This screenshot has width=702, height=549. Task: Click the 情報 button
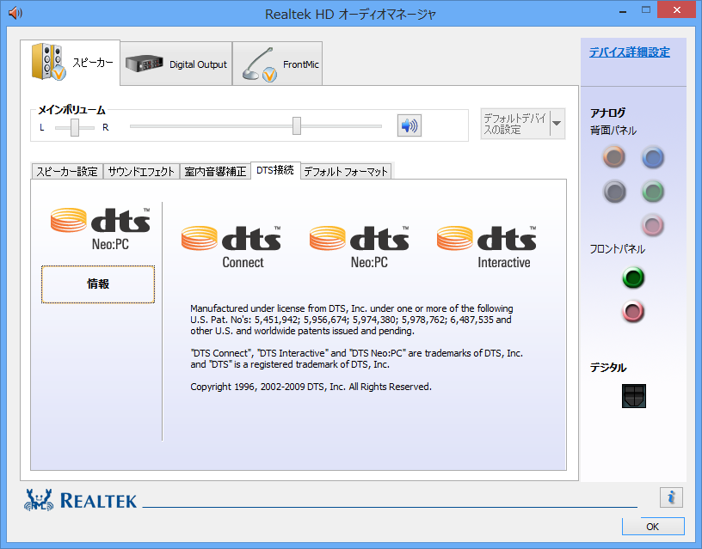[98, 284]
